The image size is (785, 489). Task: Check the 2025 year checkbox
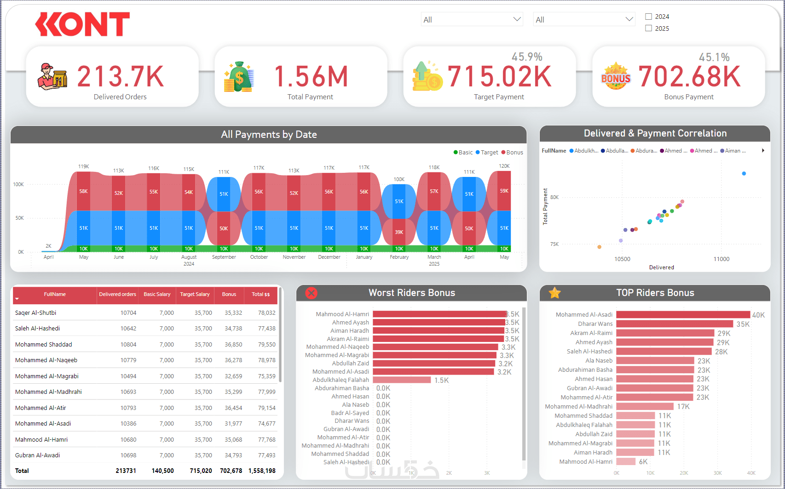(649, 28)
